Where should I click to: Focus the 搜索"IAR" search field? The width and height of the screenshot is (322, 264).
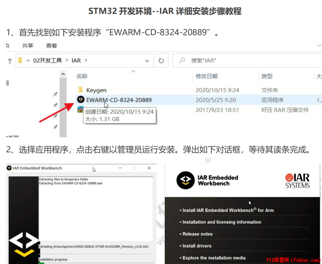(x=248, y=61)
